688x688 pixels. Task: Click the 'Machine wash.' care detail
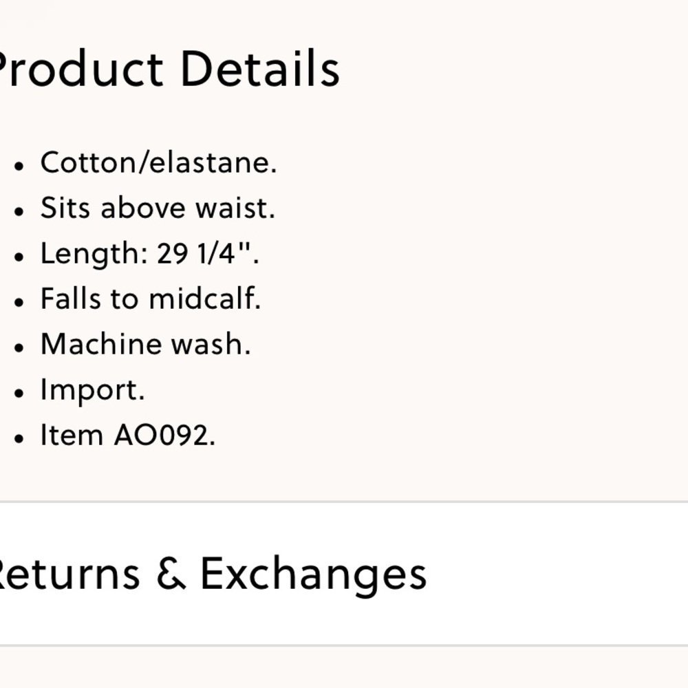click(146, 343)
